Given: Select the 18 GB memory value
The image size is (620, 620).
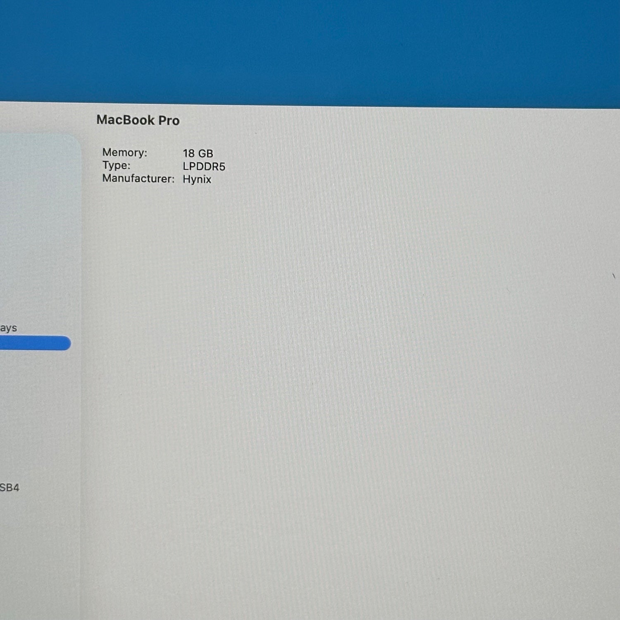Looking at the screenshot, I should (x=198, y=153).
